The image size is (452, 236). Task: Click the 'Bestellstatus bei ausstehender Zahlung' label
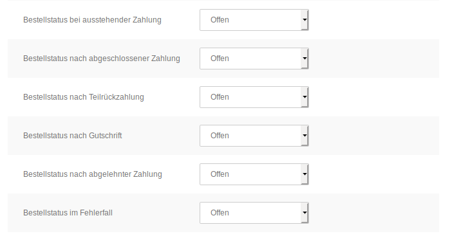(x=92, y=20)
